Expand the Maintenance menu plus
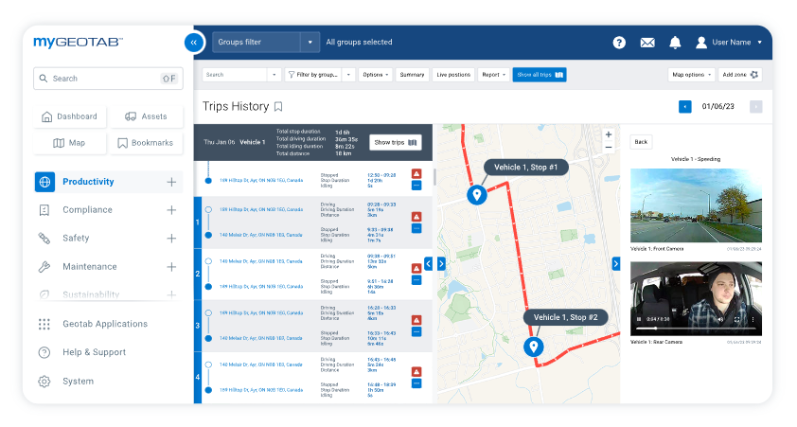This screenshot has width=797, height=427. [172, 267]
